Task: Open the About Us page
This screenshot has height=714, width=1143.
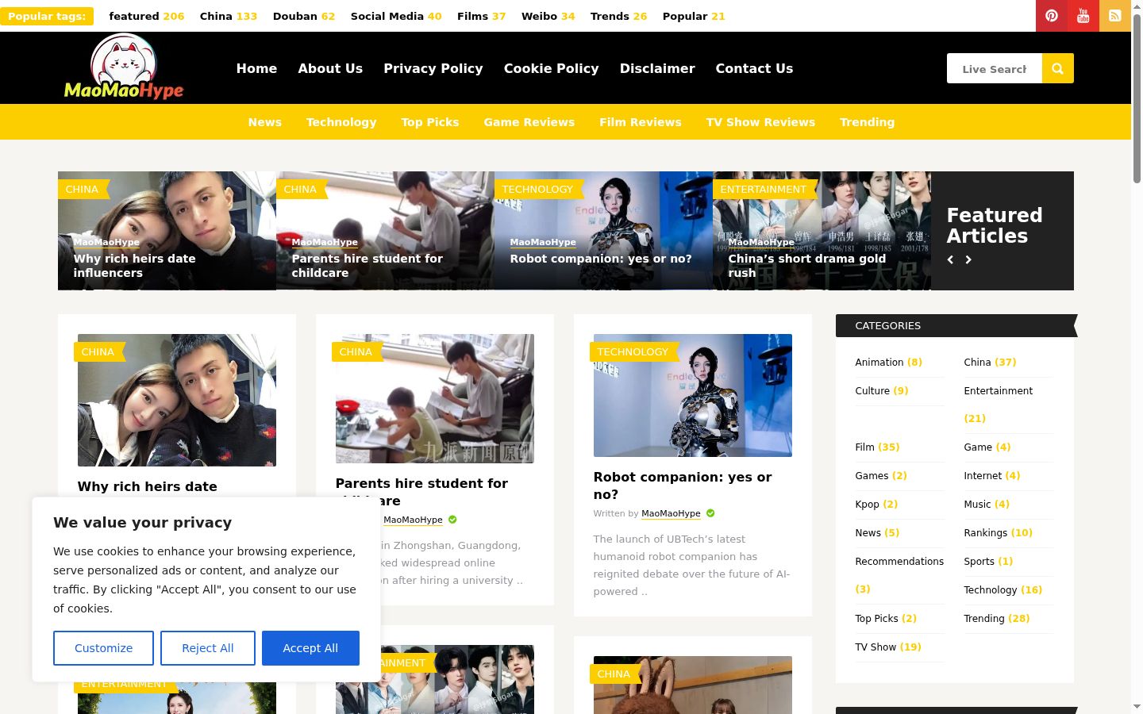Action: pyautogui.click(x=330, y=68)
